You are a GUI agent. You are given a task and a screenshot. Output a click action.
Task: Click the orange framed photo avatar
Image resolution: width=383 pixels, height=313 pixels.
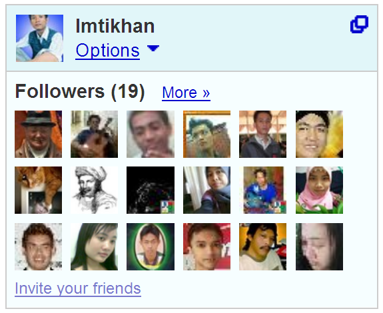coord(207,134)
